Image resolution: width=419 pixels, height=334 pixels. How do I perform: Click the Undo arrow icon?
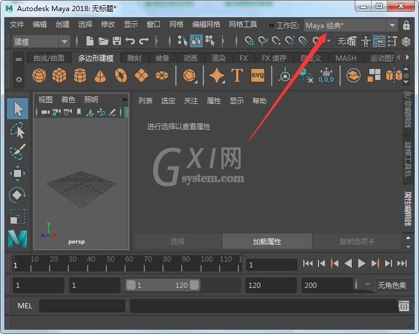click(x=130, y=41)
